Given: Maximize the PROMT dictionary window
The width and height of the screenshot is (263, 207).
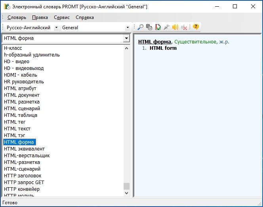Looking at the screenshot, I should point(235,7).
